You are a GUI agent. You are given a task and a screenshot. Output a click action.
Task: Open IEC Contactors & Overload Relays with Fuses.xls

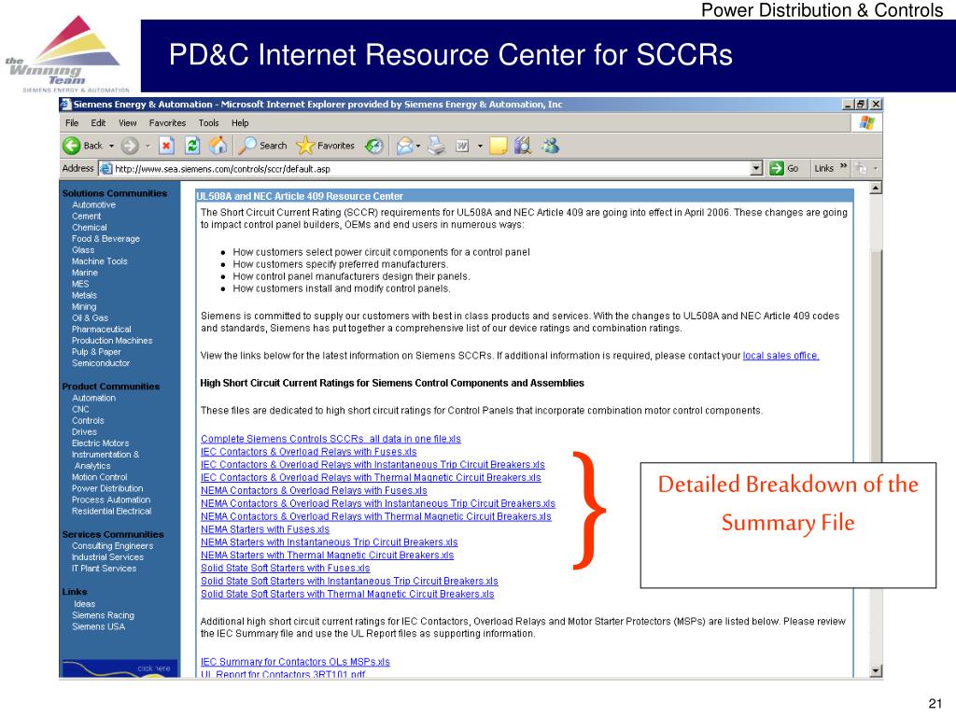(x=308, y=452)
